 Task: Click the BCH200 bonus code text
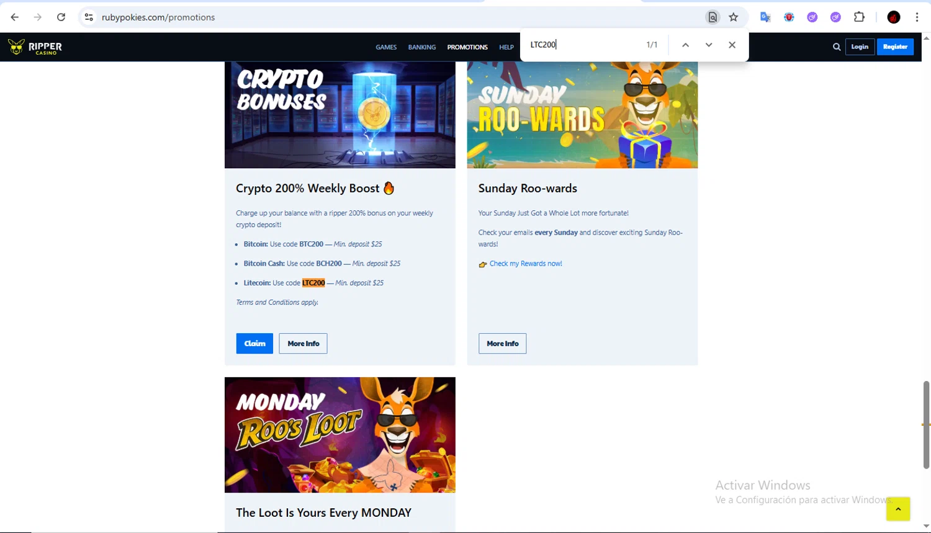pos(329,264)
